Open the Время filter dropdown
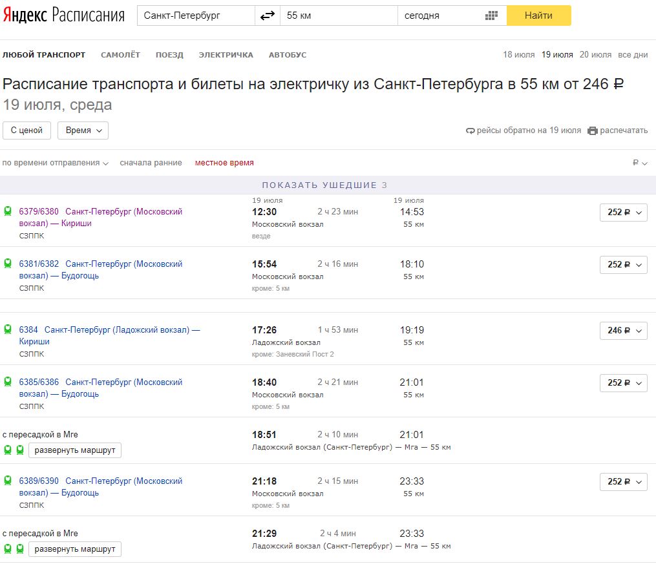The height and width of the screenshot is (564, 656). pyautogui.click(x=83, y=131)
